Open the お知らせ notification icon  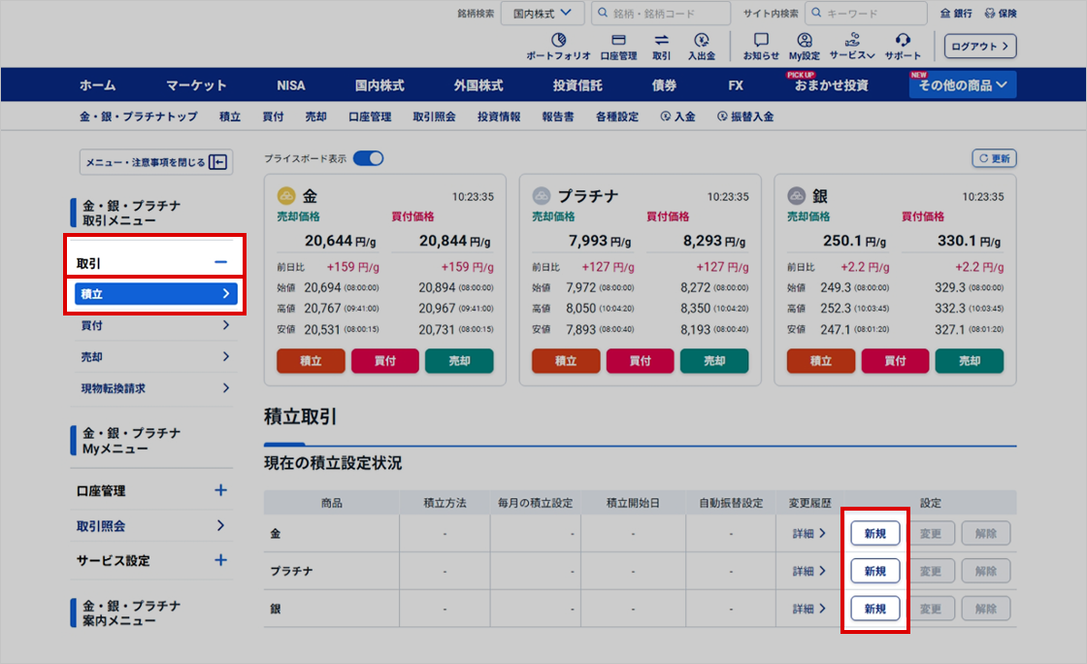tap(761, 40)
